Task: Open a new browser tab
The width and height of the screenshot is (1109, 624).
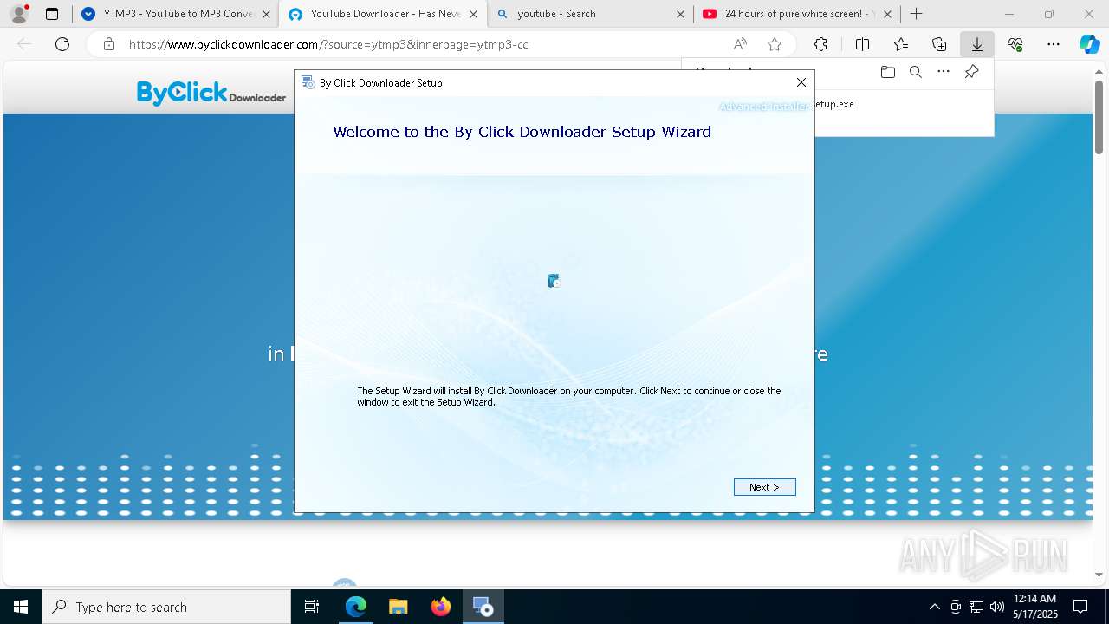Action: 917,14
